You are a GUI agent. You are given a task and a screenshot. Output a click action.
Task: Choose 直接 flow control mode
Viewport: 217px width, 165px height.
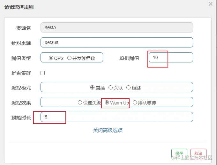coord(92,88)
